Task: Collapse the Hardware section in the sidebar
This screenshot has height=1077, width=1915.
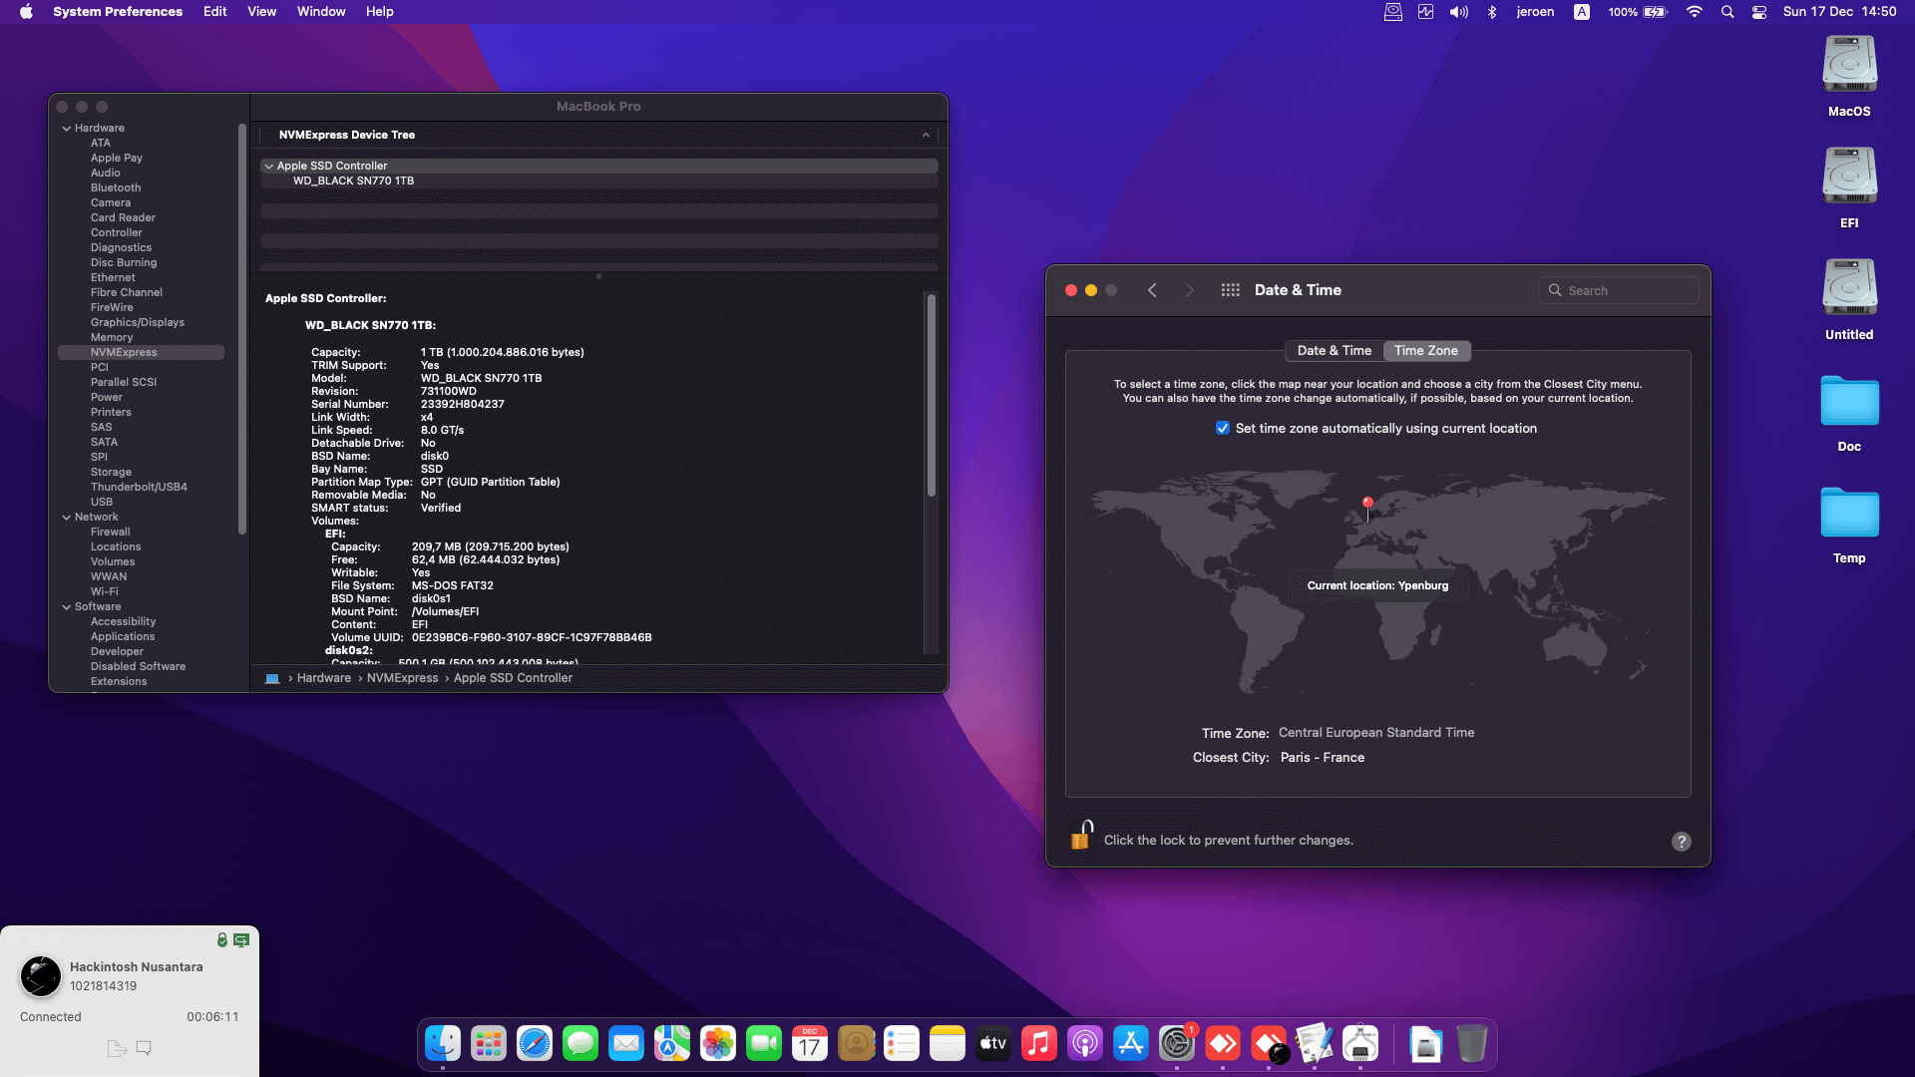Action: [67, 128]
